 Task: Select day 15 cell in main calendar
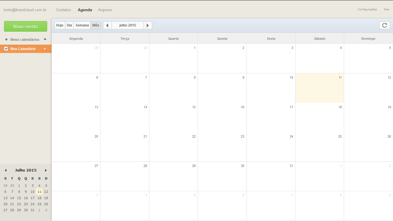point(173,117)
